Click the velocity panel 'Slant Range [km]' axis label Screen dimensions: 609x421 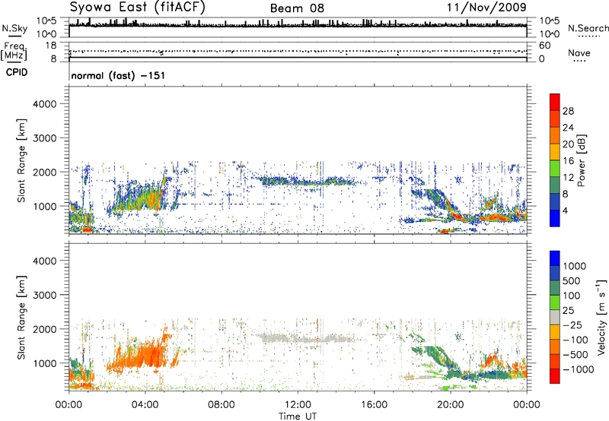[21, 318]
